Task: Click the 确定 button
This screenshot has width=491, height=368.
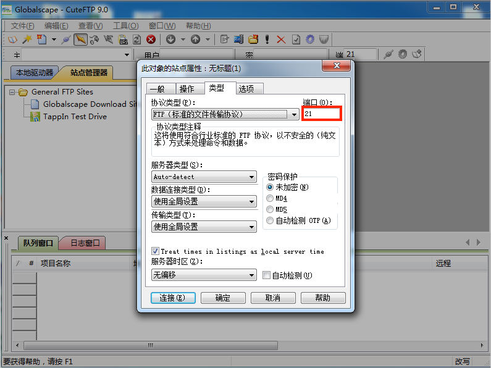Action: point(223,298)
